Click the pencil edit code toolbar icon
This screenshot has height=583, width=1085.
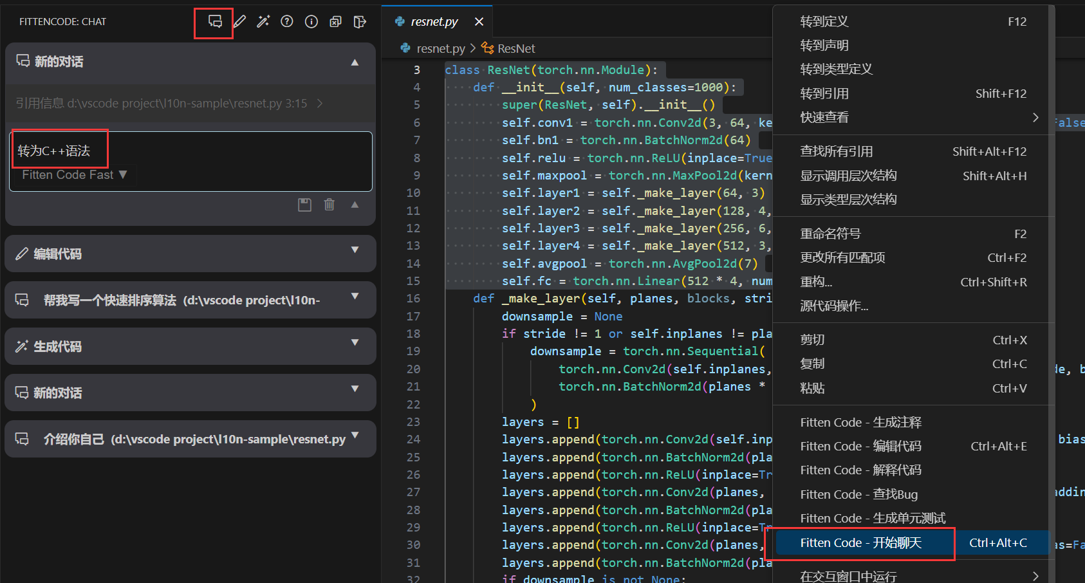tap(239, 22)
